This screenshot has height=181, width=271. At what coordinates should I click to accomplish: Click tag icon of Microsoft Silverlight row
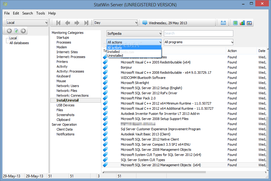(105, 82)
